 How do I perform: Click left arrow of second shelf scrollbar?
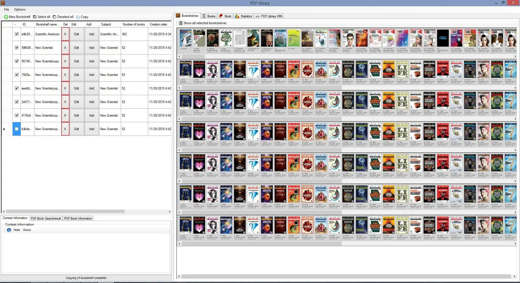(179, 88)
